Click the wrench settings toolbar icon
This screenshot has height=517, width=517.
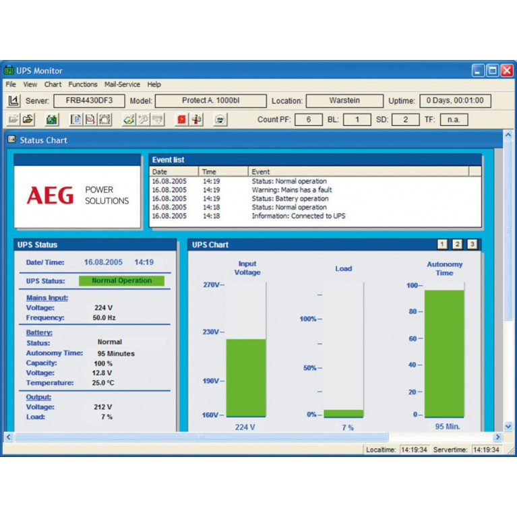point(143,119)
